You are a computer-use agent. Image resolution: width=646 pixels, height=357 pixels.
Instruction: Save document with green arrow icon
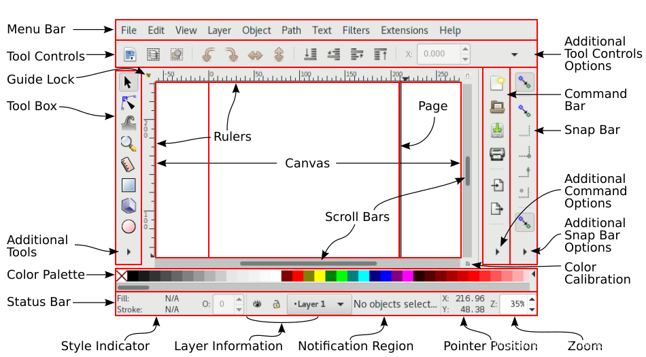pos(497,130)
